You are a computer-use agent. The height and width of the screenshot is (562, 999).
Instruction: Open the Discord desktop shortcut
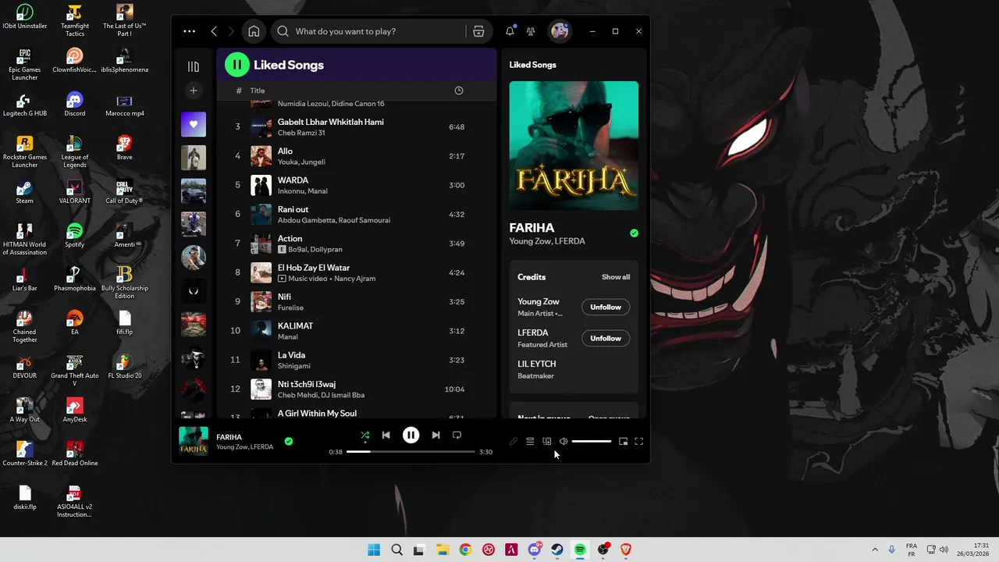pyautogui.click(x=74, y=104)
